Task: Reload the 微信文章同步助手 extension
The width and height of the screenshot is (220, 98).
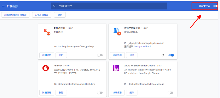Action: [x=163, y=55]
